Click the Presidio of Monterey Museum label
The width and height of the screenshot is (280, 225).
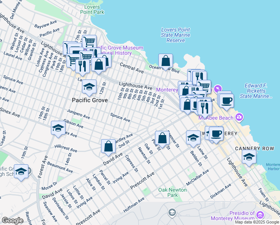[233, 216]
